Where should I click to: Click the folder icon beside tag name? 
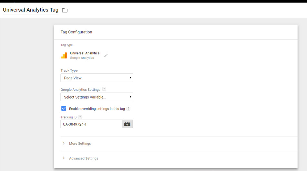(65, 10)
